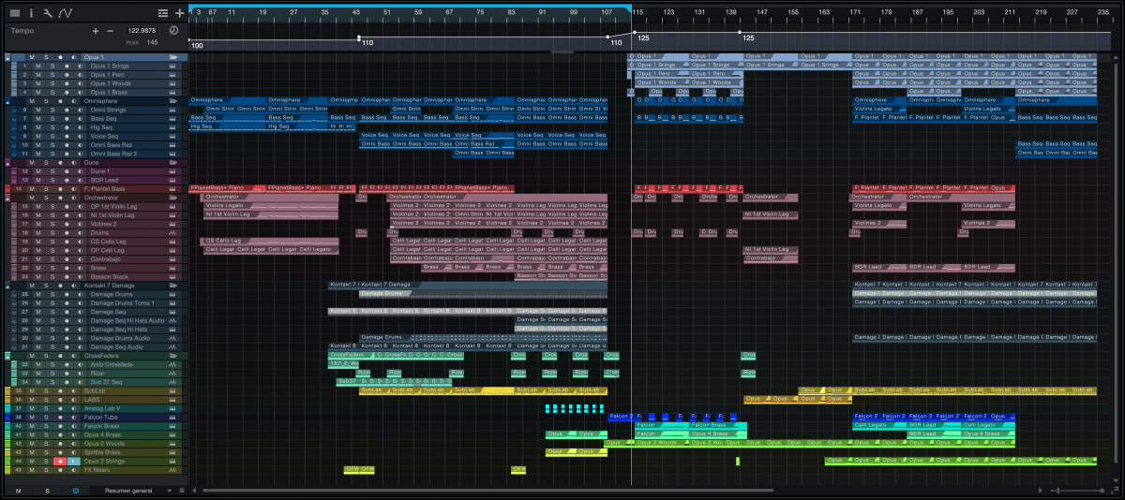1125x500 pixels.
Task: Open the Inspector info icon
Action: tap(31, 13)
